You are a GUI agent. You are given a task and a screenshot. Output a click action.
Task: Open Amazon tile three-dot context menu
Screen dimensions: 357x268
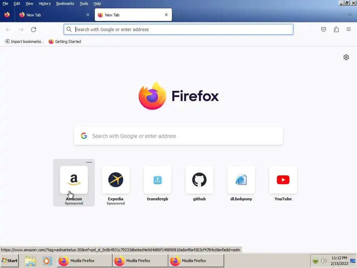point(89,162)
